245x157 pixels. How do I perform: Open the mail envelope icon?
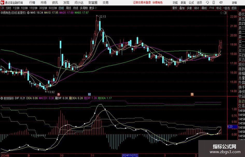221,3
